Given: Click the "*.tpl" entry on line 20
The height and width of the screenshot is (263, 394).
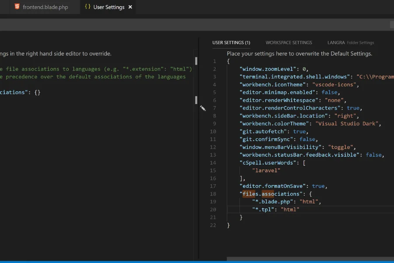Looking at the screenshot, I should (264, 210).
